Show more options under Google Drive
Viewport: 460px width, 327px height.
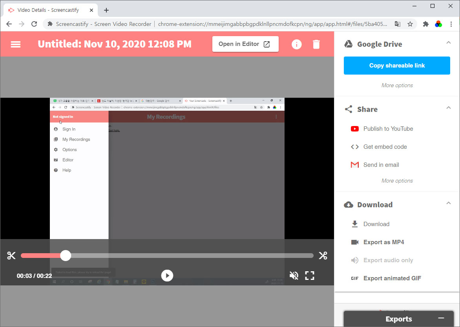(397, 86)
